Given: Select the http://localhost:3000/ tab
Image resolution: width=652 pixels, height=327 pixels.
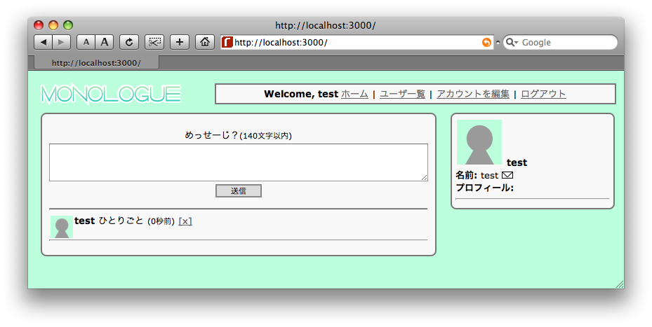Looking at the screenshot, I should [x=96, y=62].
